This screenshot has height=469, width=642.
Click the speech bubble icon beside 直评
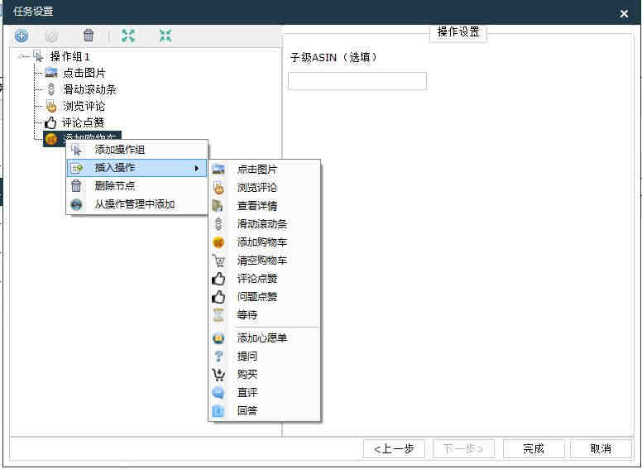pyautogui.click(x=218, y=392)
